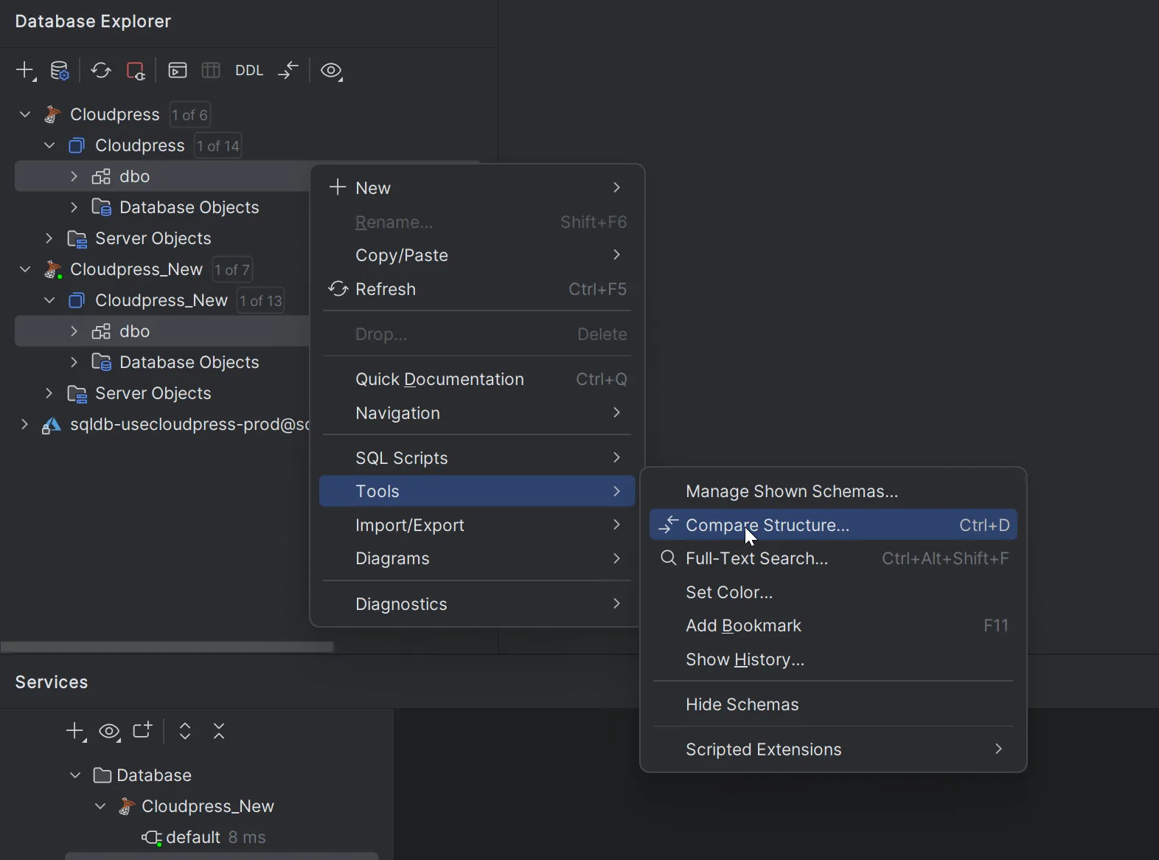Image resolution: width=1159 pixels, height=860 pixels.
Task: Click the New data source plus icon
Action: coord(26,71)
